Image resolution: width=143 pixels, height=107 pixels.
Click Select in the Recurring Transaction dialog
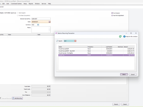pos(124,75)
